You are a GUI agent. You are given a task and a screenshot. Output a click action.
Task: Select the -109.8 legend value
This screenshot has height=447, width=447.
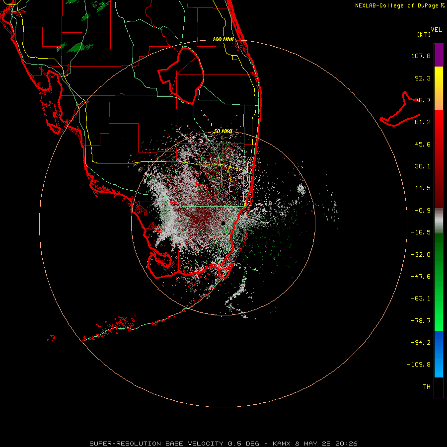(419, 365)
